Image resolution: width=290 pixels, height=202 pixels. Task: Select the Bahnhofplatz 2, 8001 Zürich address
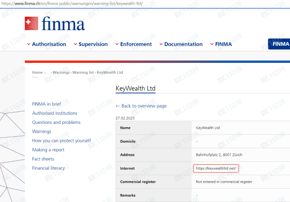pyautogui.click(x=219, y=155)
